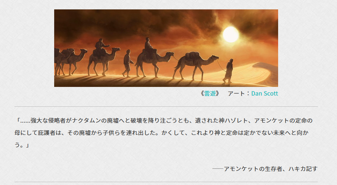Click the horizontal divider above the quote
337x185 pixels.
[166, 106]
